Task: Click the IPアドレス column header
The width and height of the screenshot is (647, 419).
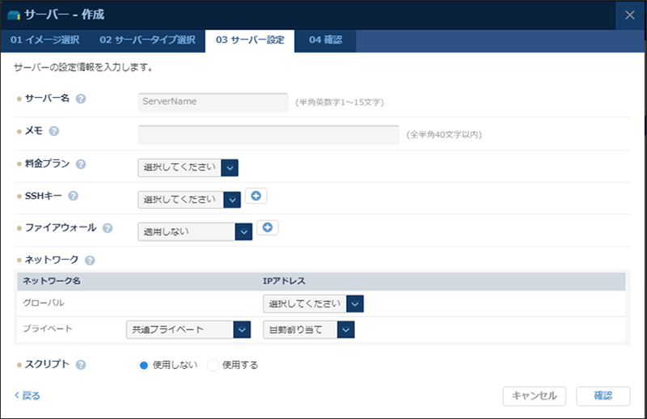Action: pos(285,281)
